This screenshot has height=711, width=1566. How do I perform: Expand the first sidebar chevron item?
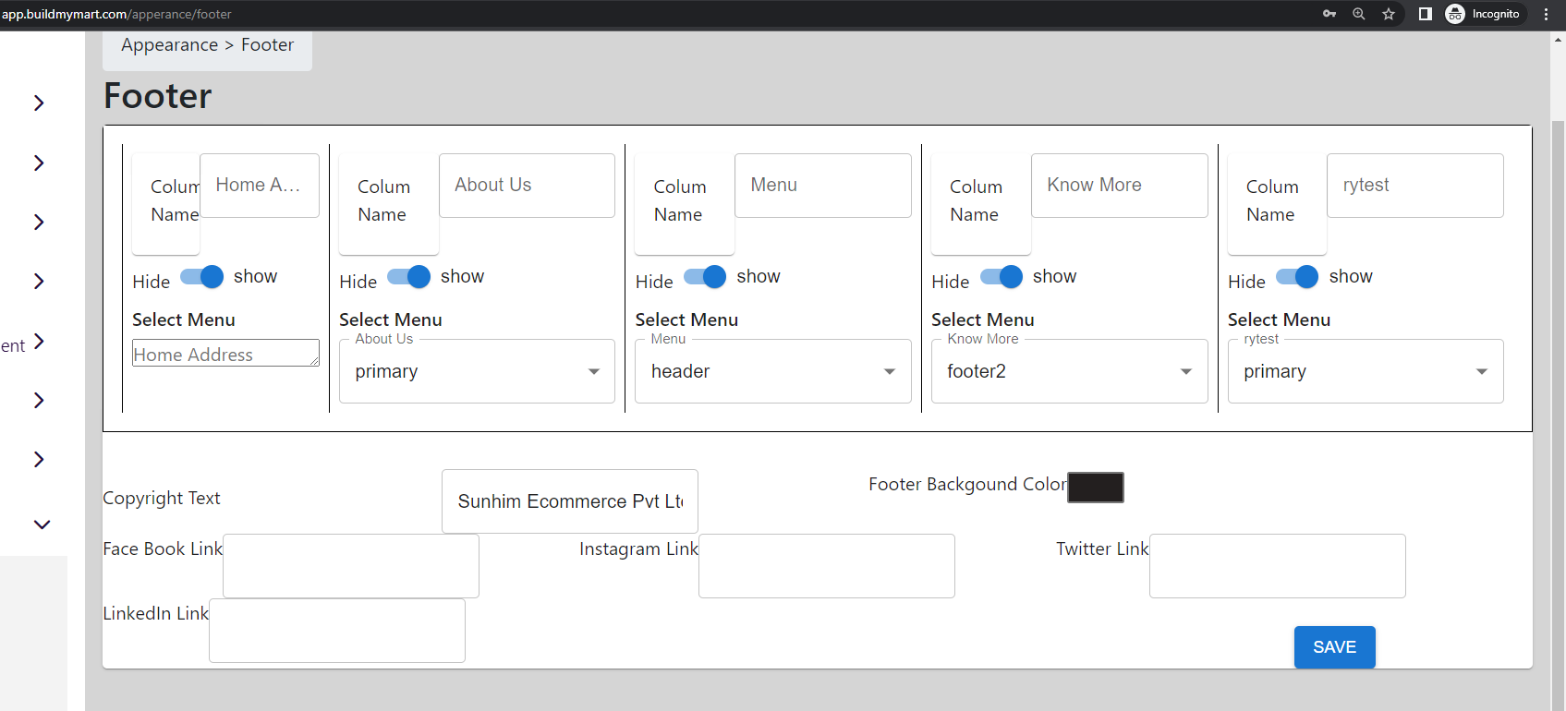(x=39, y=102)
